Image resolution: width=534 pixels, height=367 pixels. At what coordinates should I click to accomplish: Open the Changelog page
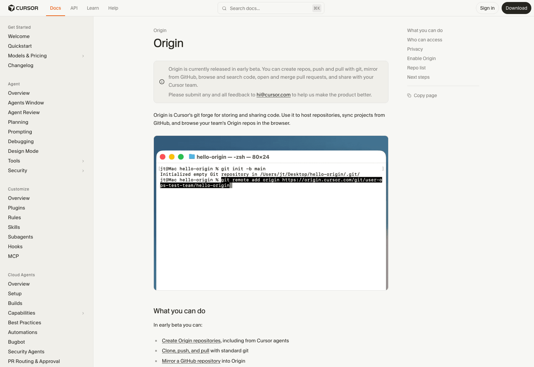click(x=21, y=65)
